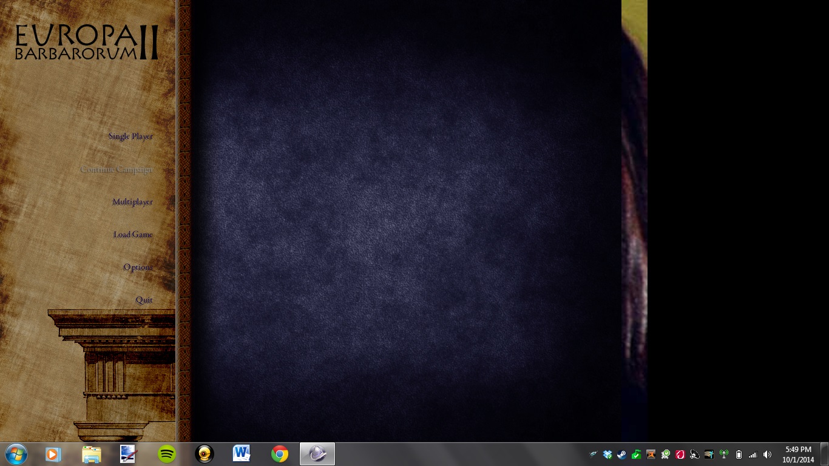Screen dimensions: 829x466
Task: Open the green wireless antenna tray icon
Action: (724, 454)
